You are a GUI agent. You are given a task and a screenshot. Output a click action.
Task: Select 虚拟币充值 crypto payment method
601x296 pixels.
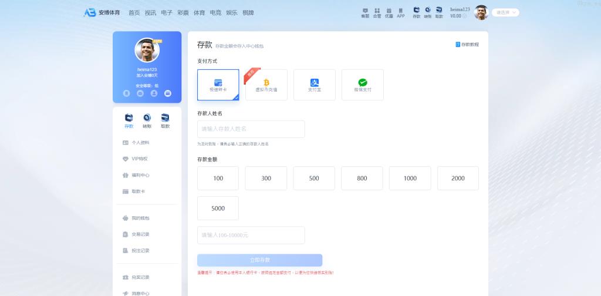tap(266, 85)
